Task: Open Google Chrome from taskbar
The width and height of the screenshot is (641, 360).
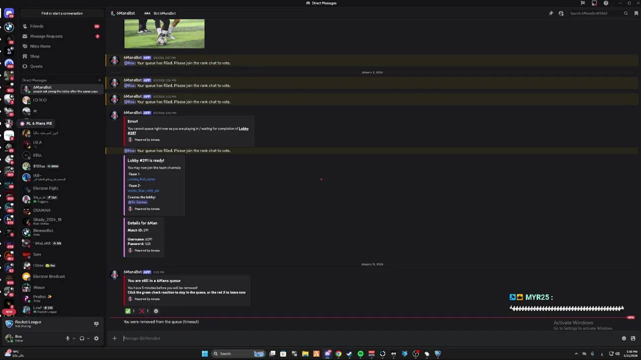Action: click(339, 354)
